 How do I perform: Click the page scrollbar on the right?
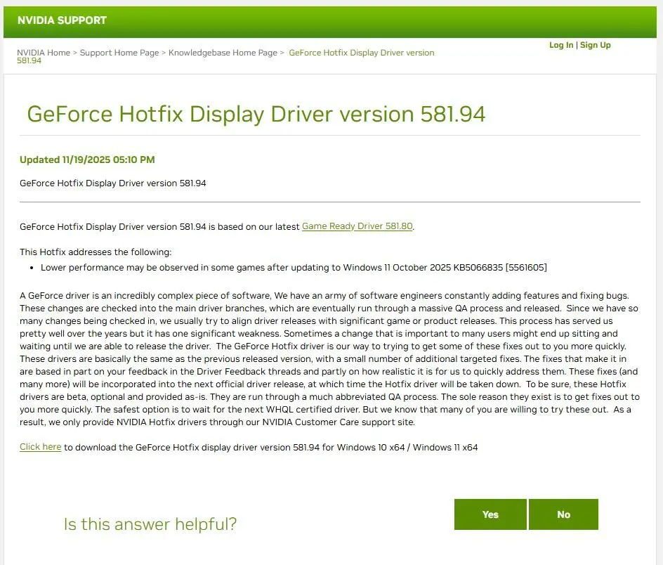point(659,211)
